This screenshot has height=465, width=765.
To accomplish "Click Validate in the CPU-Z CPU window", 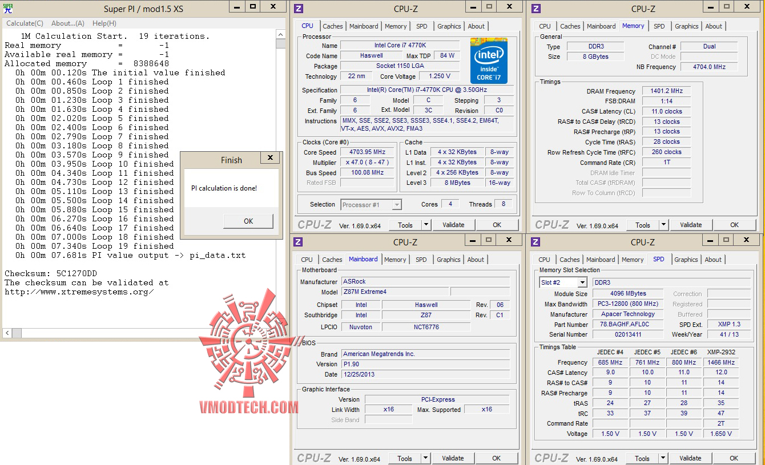I will coord(453,225).
